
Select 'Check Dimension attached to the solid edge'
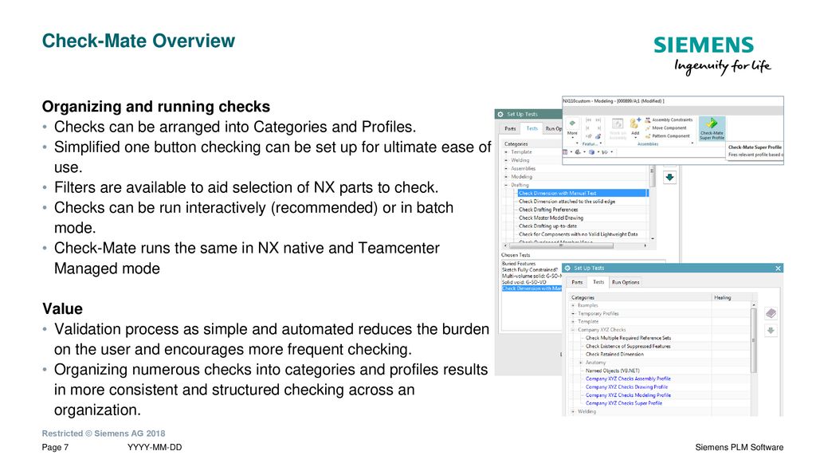(x=567, y=202)
